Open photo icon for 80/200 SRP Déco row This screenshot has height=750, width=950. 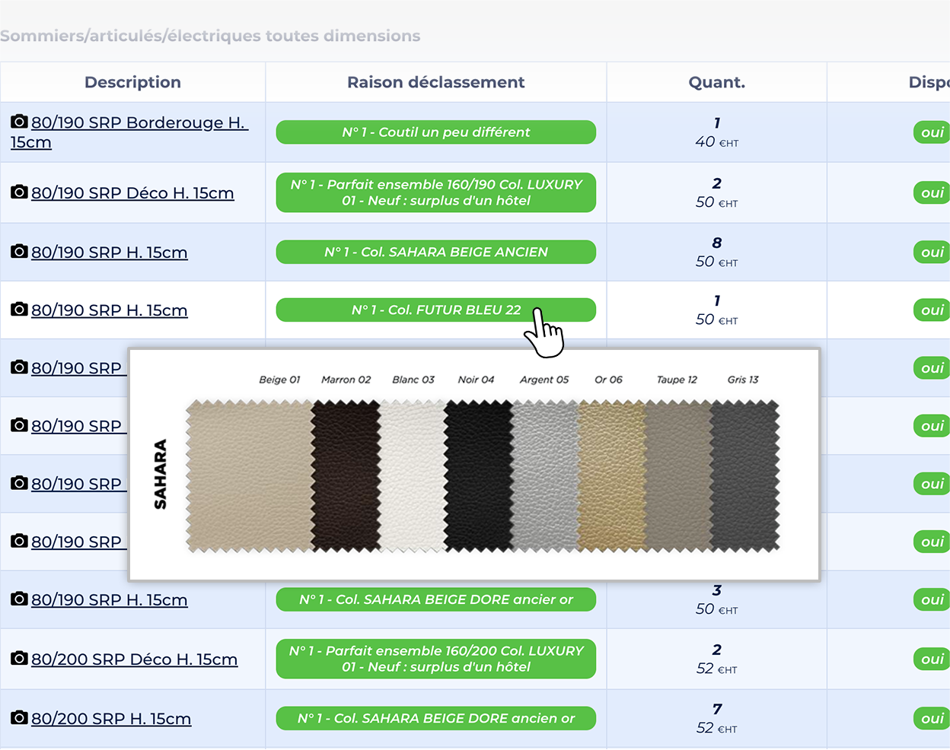pos(19,659)
